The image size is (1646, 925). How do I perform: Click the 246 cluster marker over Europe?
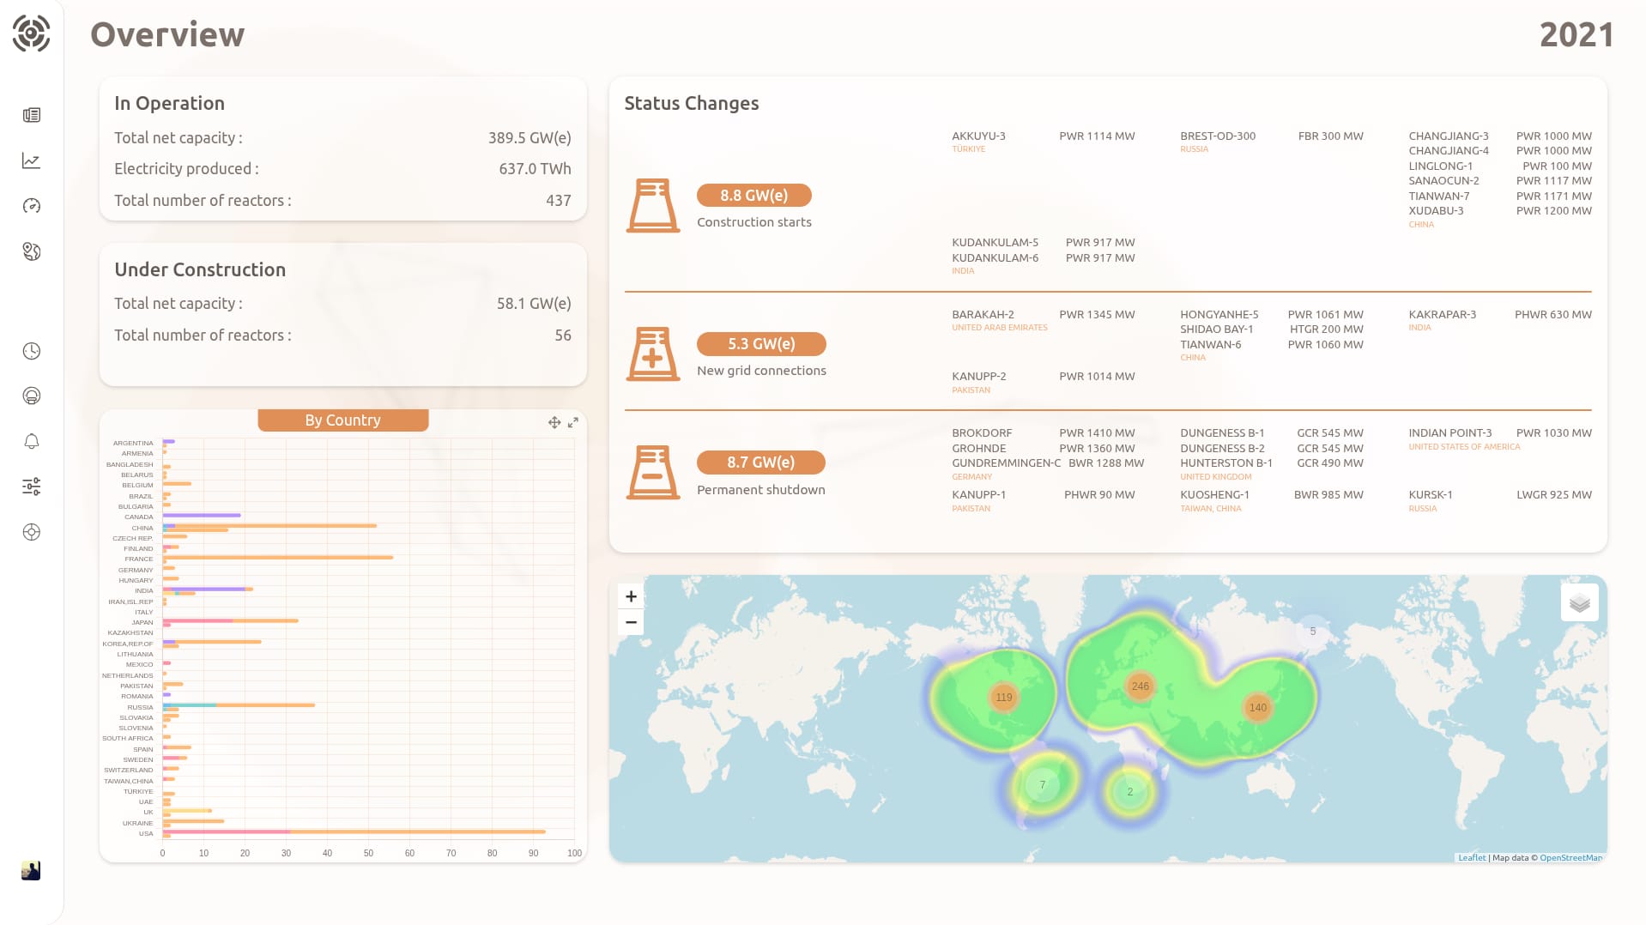click(1140, 686)
